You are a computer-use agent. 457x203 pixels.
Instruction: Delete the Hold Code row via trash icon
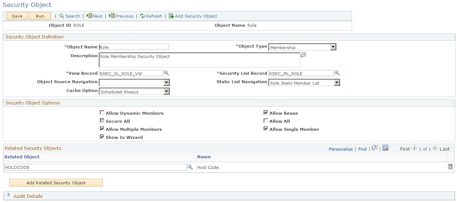(x=450, y=167)
